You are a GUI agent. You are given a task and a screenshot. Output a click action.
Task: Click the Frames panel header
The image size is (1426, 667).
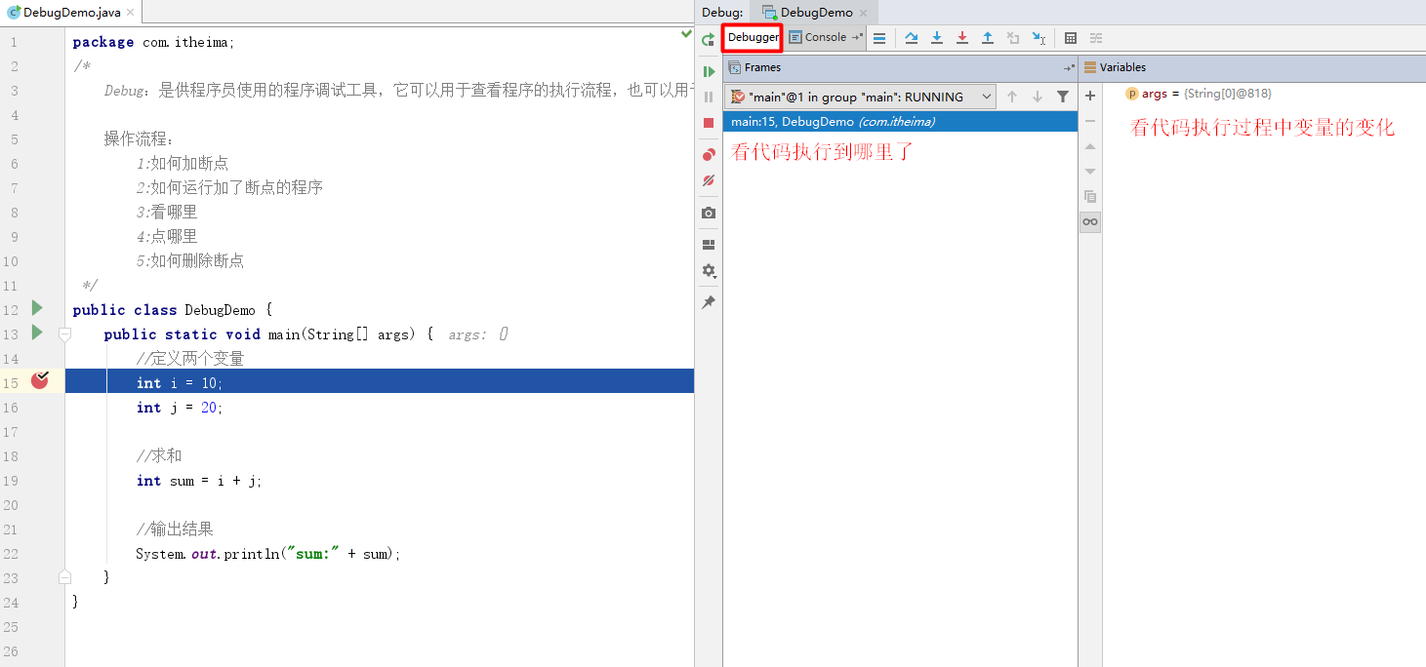[x=900, y=67]
